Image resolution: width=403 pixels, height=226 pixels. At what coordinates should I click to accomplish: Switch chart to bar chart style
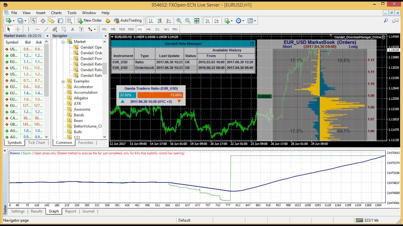151,21
